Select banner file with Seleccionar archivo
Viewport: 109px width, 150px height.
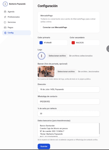[66, 72]
